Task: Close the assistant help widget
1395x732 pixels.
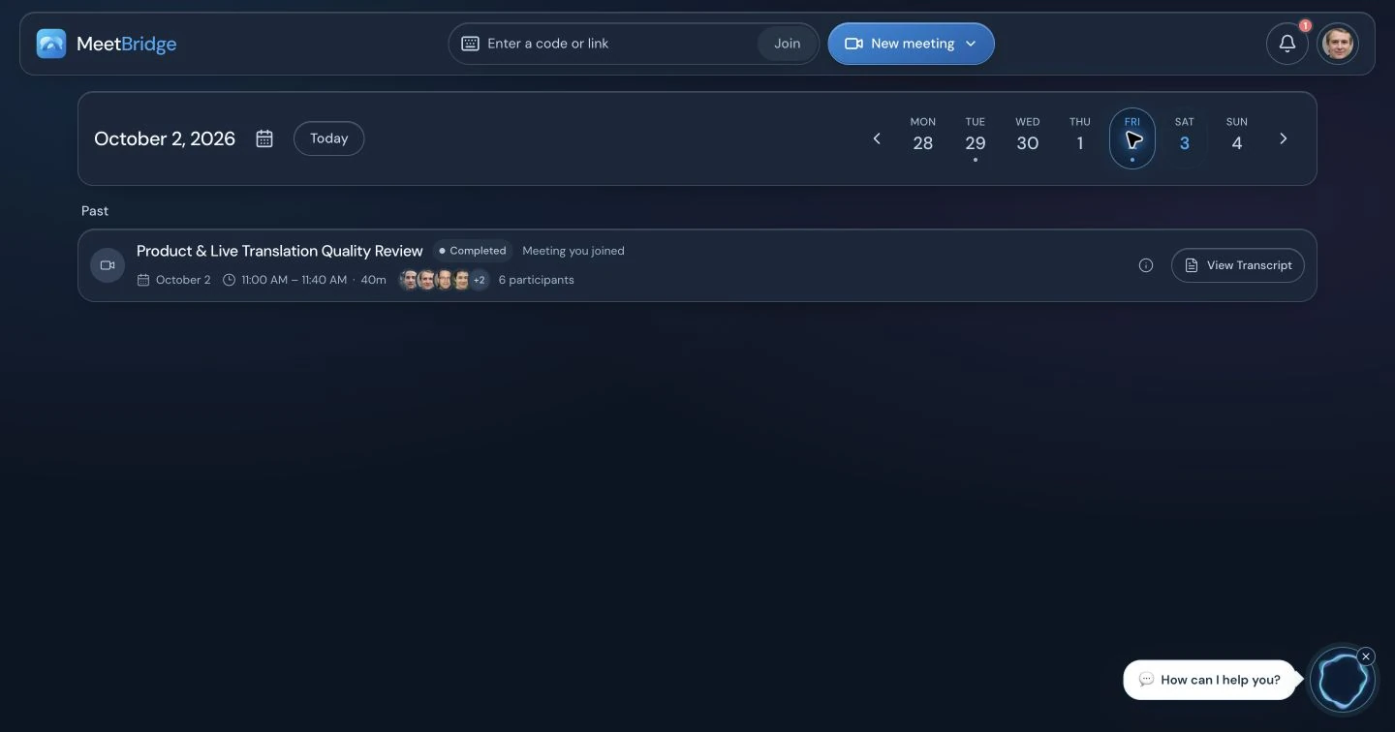Action: point(1366,656)
